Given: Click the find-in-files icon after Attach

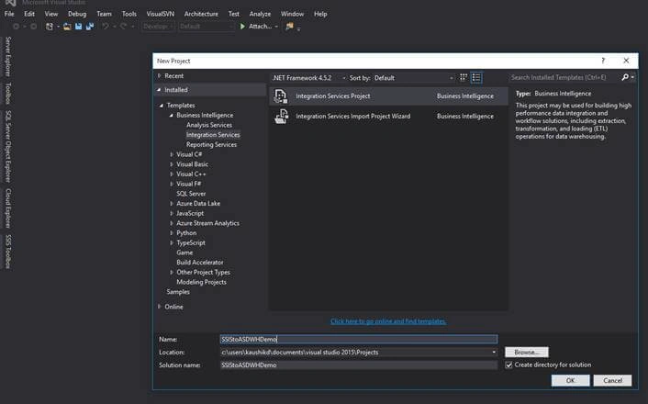Looking at the screenshot, I should (290, 27).
